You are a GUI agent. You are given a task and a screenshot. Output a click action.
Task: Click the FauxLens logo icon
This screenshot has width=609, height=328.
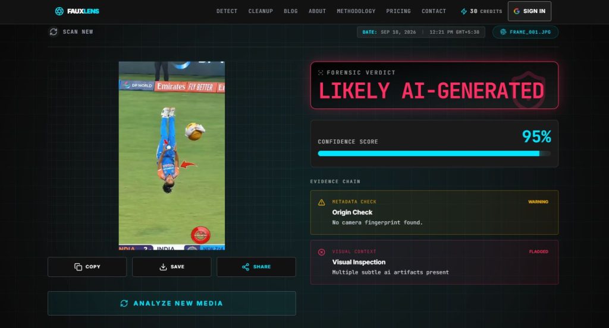click(x=59, y=11)
